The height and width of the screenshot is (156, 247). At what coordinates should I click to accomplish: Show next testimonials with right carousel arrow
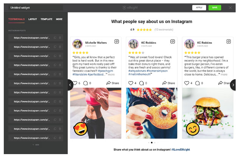pyautogui.click(x=233, y=85)
